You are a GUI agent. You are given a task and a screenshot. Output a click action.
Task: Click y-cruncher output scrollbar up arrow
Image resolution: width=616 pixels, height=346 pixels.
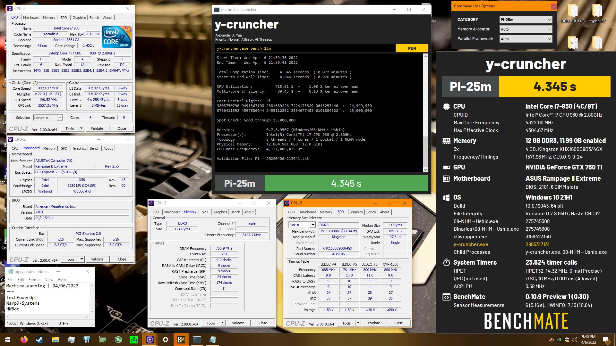[425, 56]
